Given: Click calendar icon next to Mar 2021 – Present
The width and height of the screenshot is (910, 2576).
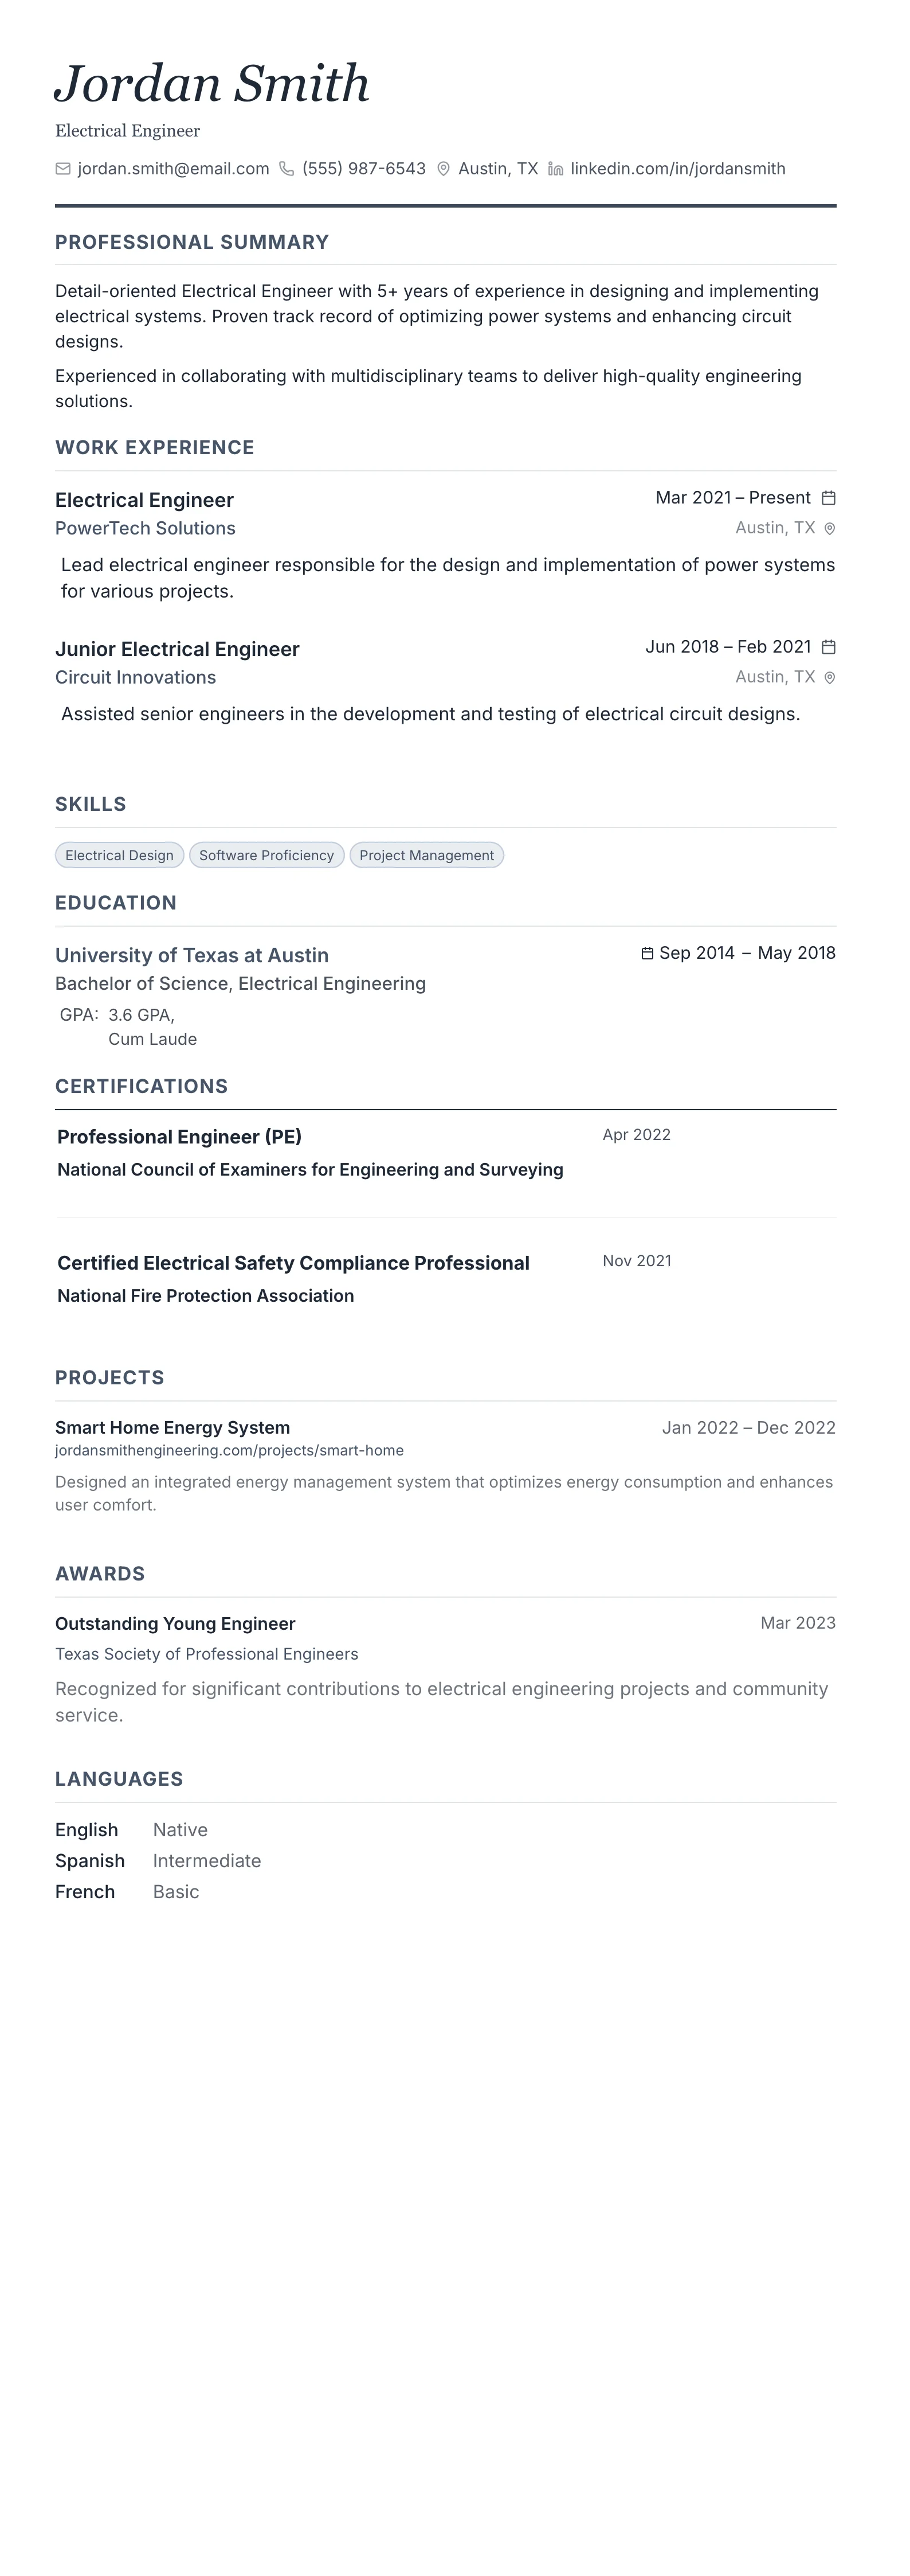Looking at the screenshot, I should tap(828, 498).
